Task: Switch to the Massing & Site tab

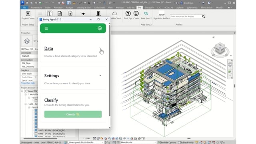Action: click(x=84, y=8)
